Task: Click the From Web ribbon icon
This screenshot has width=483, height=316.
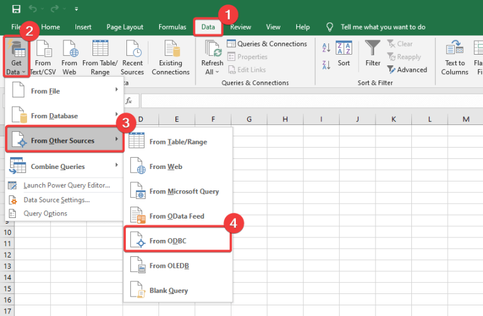Action: pos(69,50)
